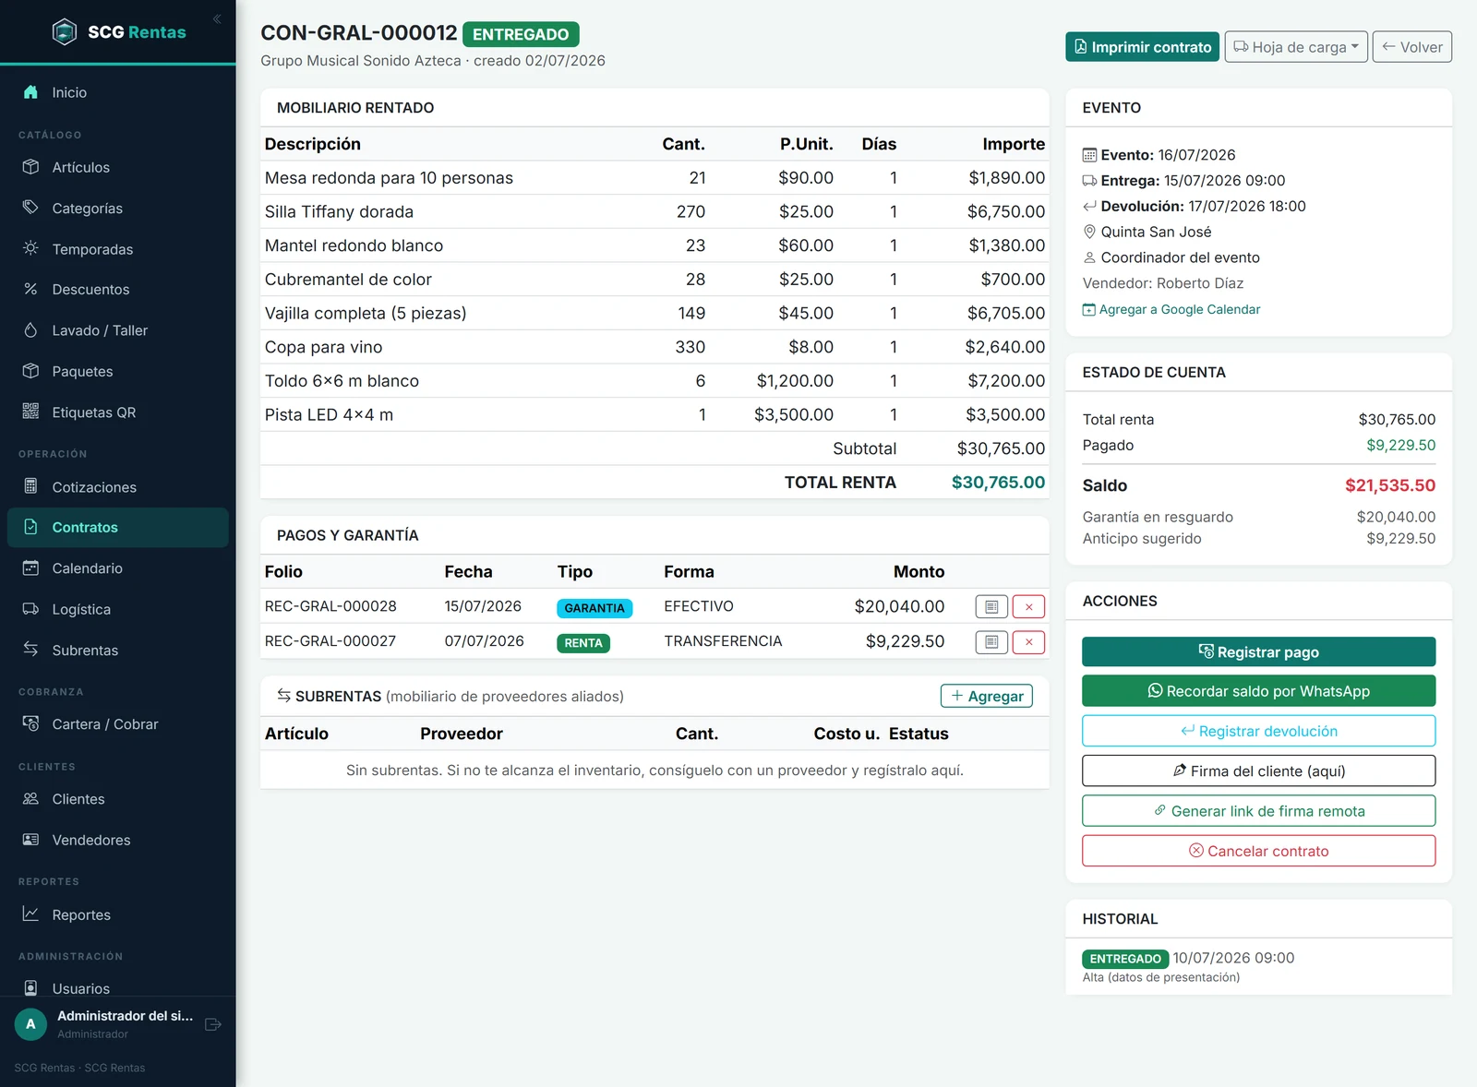1477x1087 pixels.
Task: Click the administrator avatar circle
Action: click(30, 1024)
